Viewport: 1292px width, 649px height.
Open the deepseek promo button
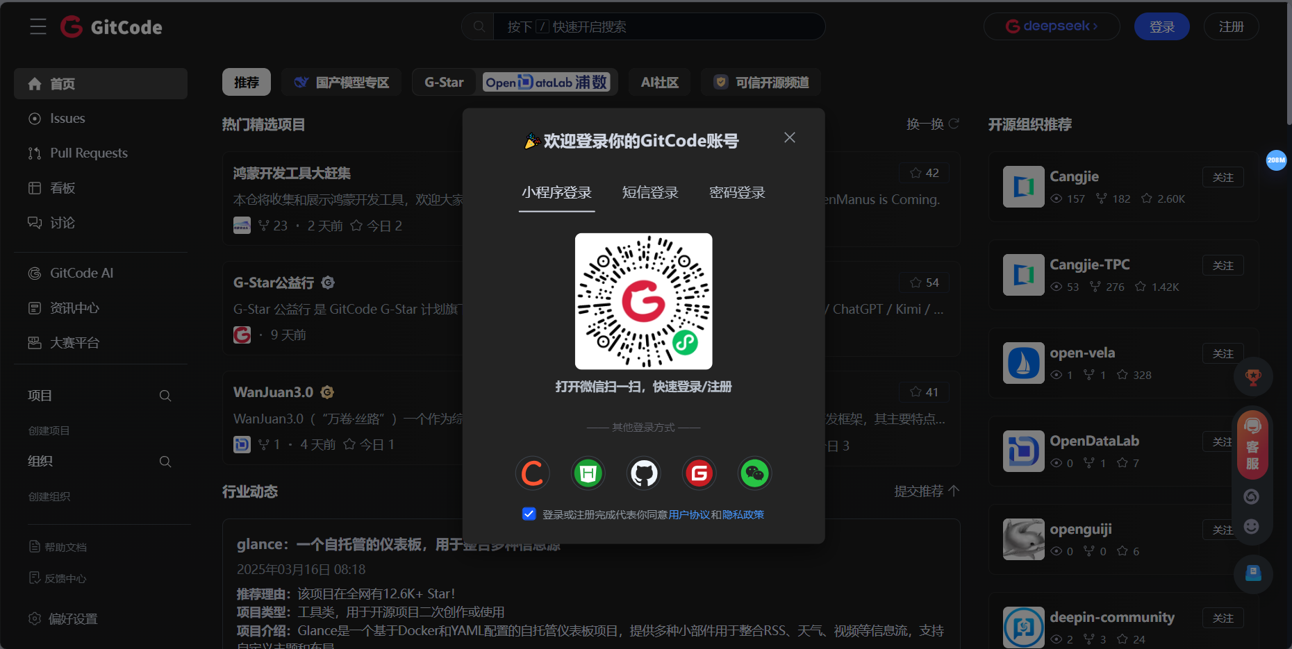pos(1052,26)
